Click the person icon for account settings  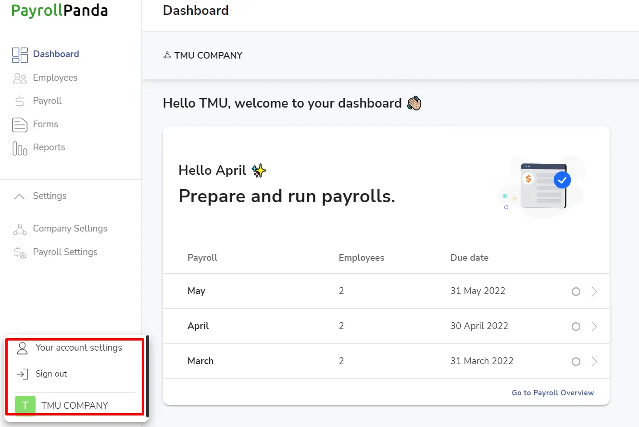pyautogui.click(x=22, y=348)
